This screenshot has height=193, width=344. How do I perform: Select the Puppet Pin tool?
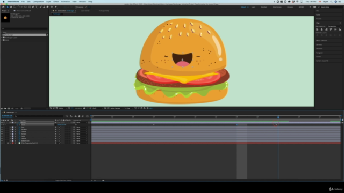56,7
